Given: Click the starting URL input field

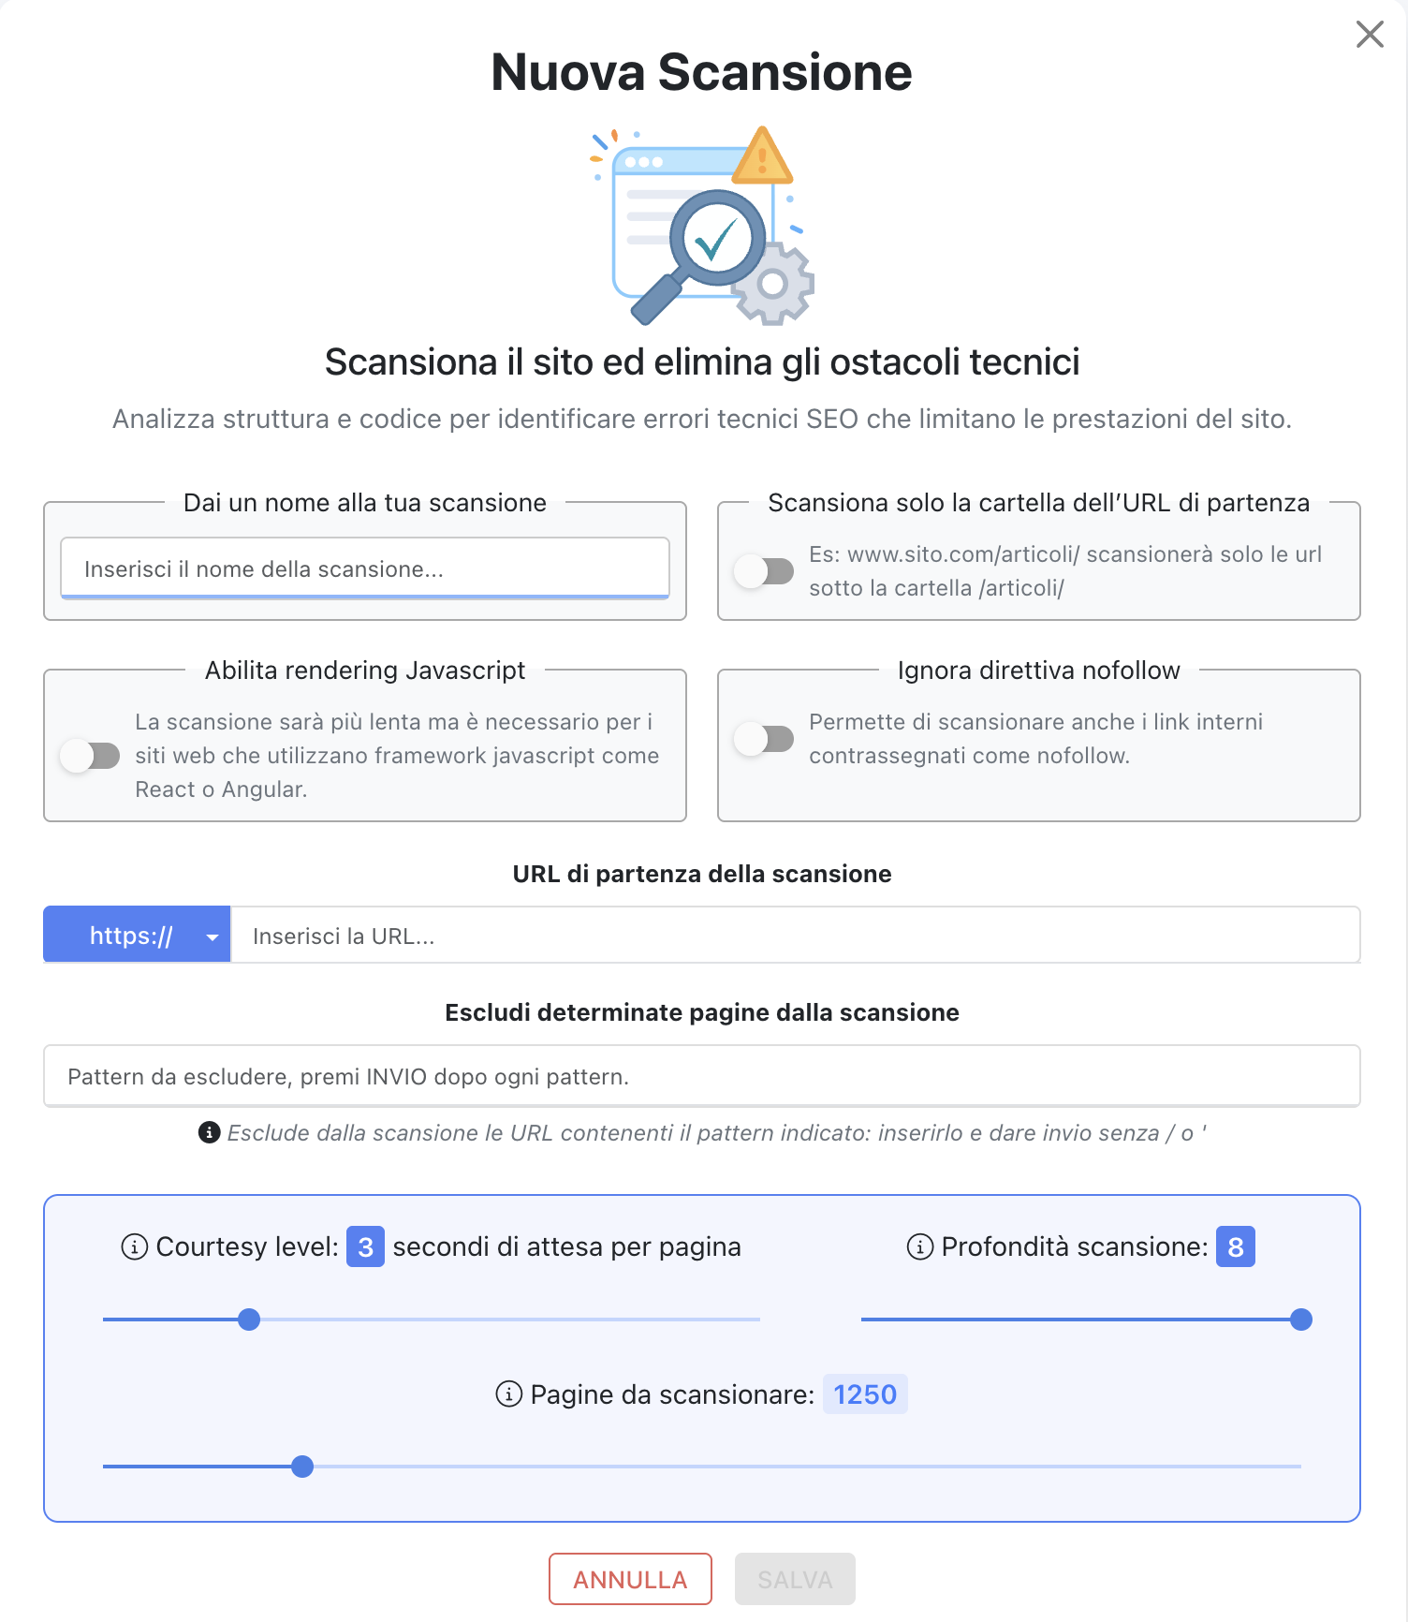Looking at the screenshot, I should 796,936.
